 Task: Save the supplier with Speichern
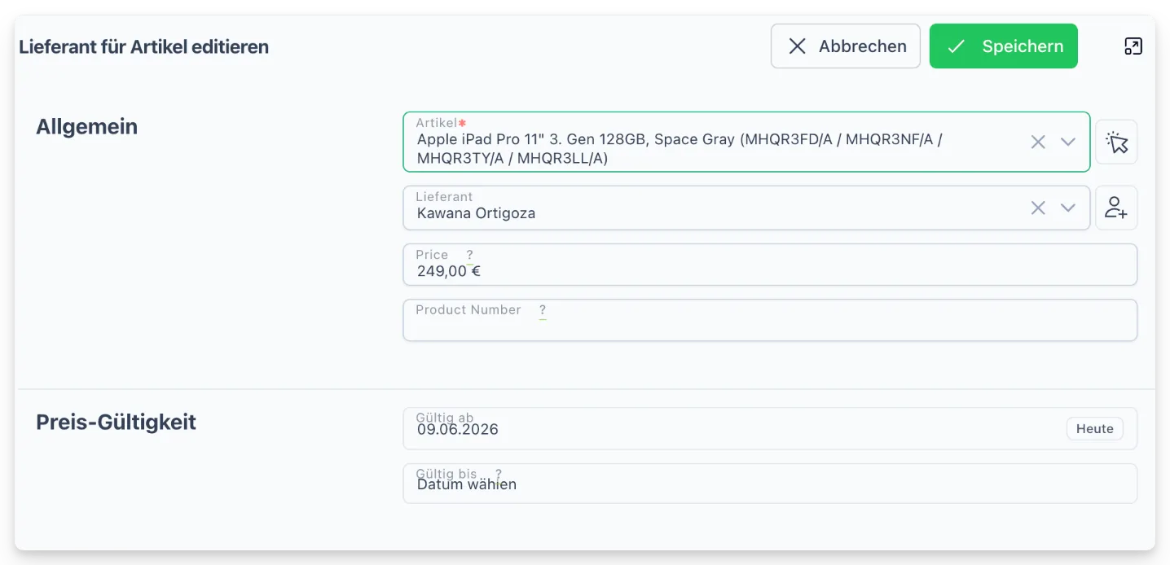pyautogui.click(x=1004, y=46)
